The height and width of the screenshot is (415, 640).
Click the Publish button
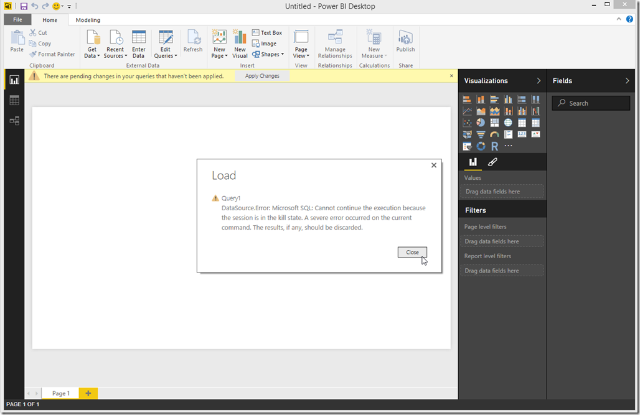405,41
